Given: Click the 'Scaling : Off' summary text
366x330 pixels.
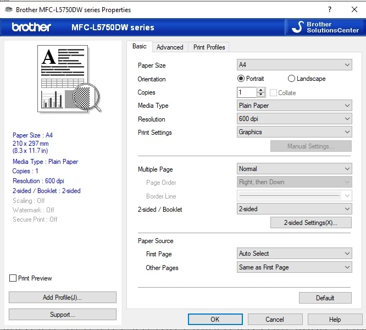Looking at the screenshot, I should [29, 201].
